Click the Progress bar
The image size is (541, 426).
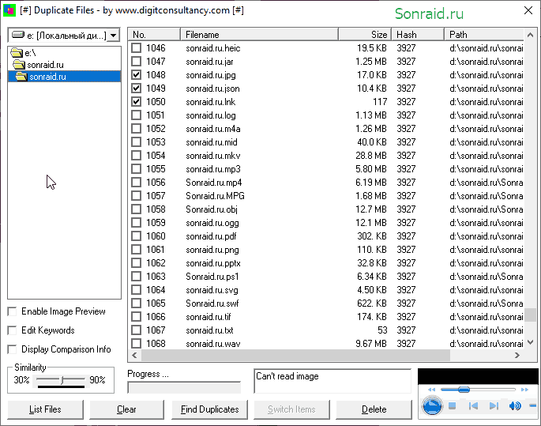[184, 387]
